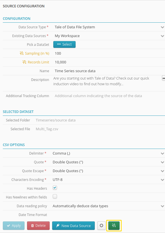Expand the Data Source Type dropdown
The height and width of the screenshot is (233, 165).
(109, 27)
